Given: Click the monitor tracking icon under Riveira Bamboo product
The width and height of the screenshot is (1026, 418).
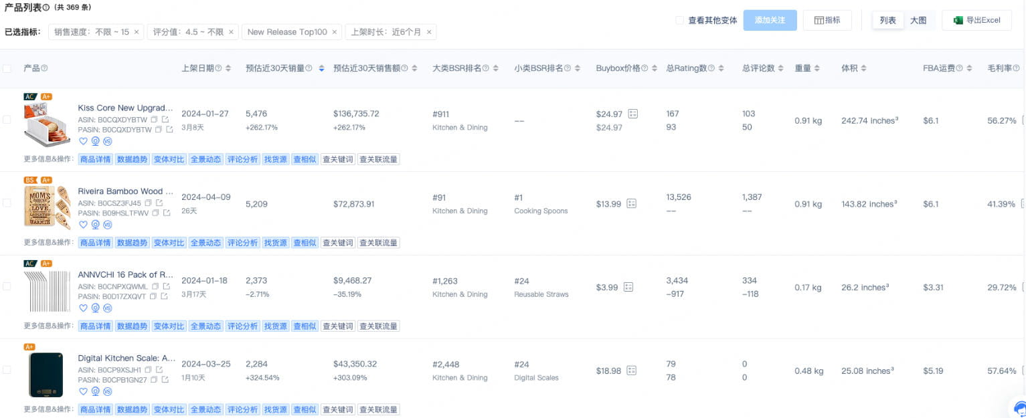Looking at the screenshot, I should point(95,225).
